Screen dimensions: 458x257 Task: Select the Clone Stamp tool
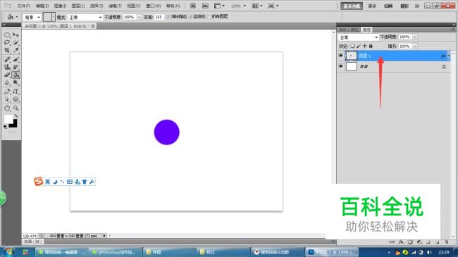pos(7,67)
